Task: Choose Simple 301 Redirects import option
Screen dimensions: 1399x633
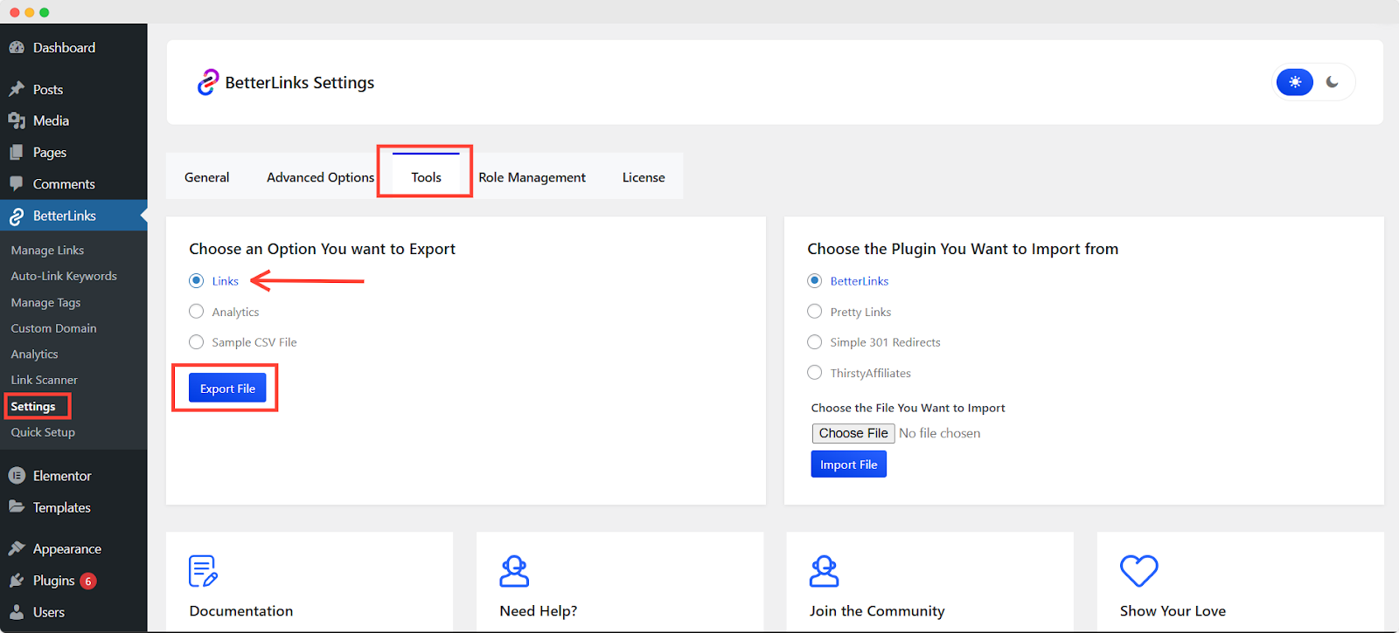Action: 815,342
